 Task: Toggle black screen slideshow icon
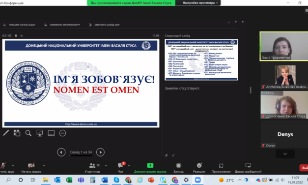[40, 133]
